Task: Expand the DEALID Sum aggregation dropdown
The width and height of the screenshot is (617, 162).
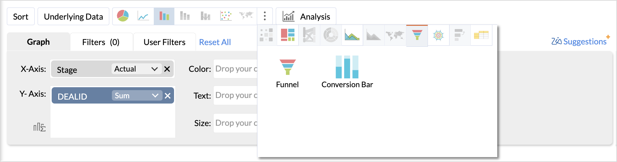Action: 137,95
